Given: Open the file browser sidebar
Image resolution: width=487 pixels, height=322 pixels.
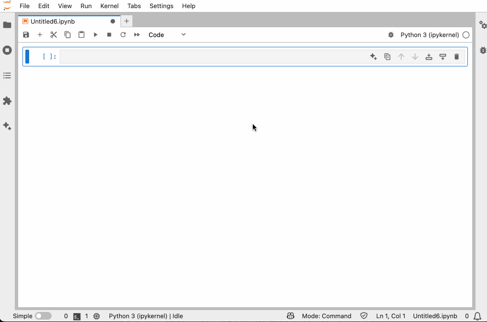Looking at the screenshot, I should 7,25.
